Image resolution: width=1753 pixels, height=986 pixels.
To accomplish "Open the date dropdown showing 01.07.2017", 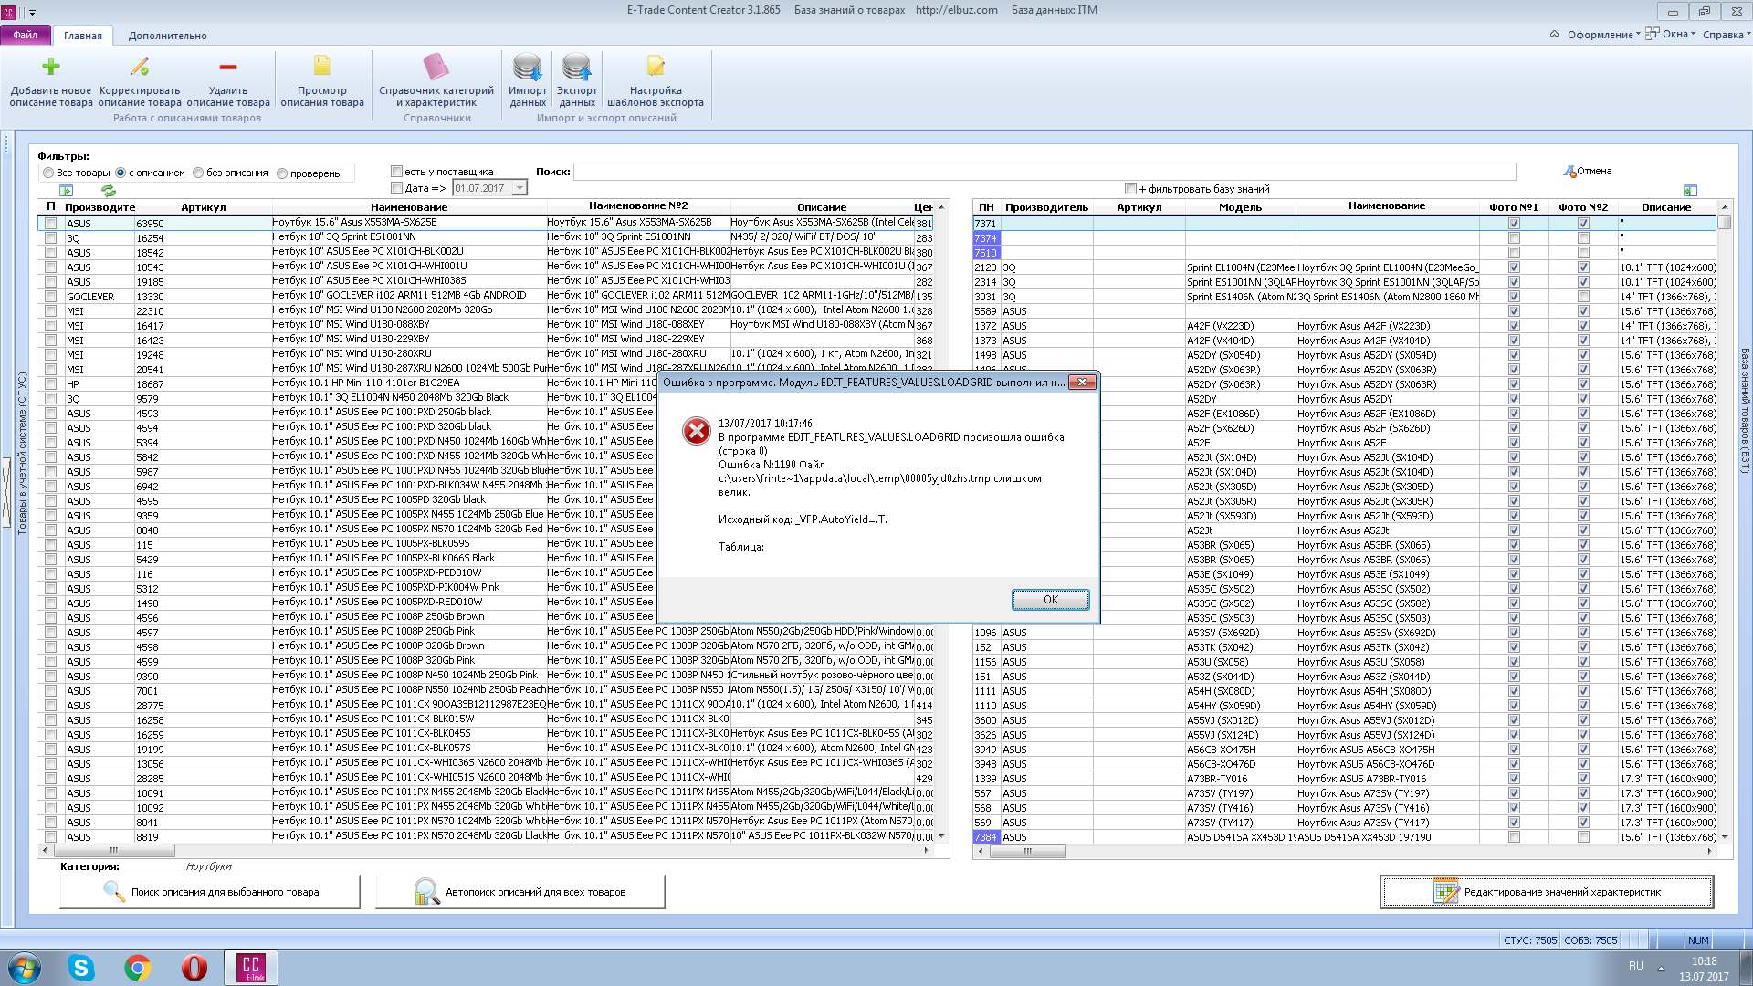I will click(520, 188).
